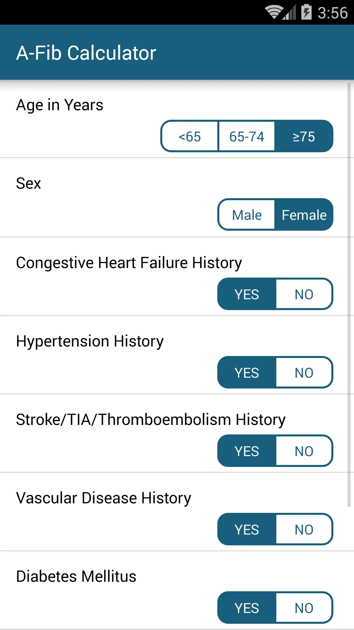Screen dimensions: 354x630
Task: Tap the A-Fib Calculator title
Action: point(86,53)
